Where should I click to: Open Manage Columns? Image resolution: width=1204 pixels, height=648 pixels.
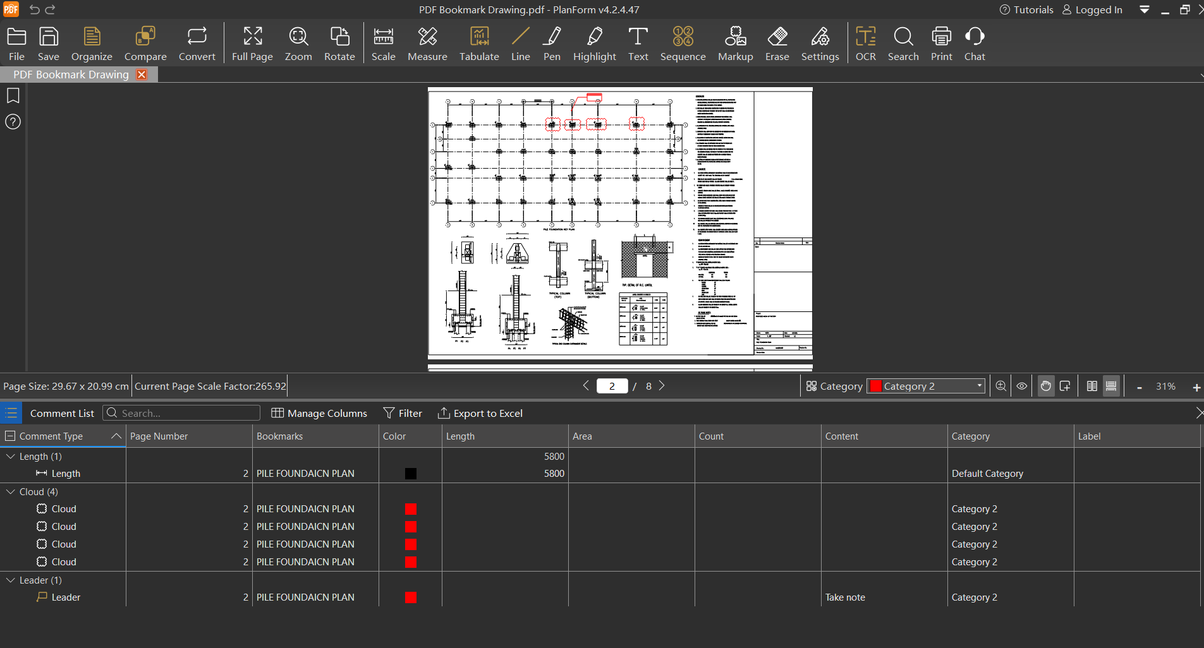pyautogui.click(x=319, y=413)
